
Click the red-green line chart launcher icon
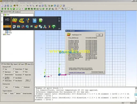[x=36, y=27]
